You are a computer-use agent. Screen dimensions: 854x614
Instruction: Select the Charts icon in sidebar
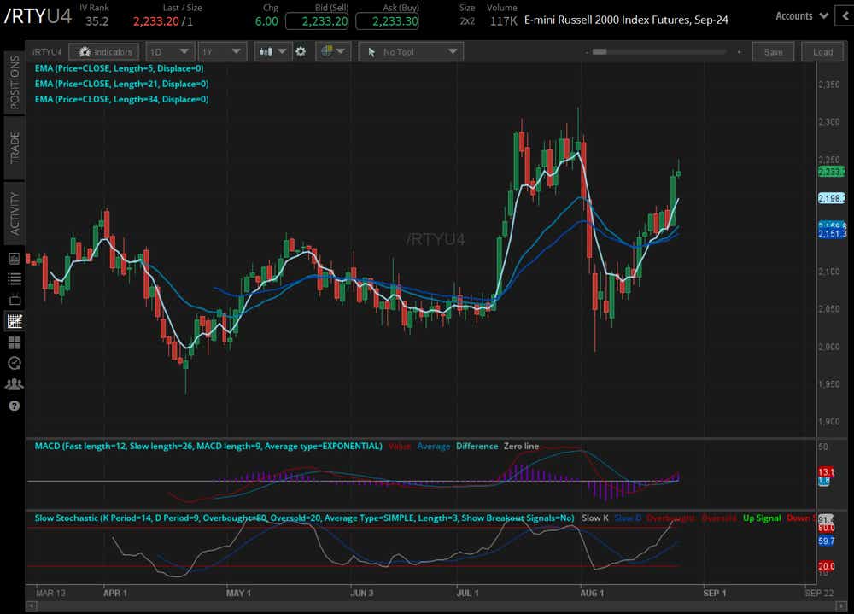[x=15, y=321]
